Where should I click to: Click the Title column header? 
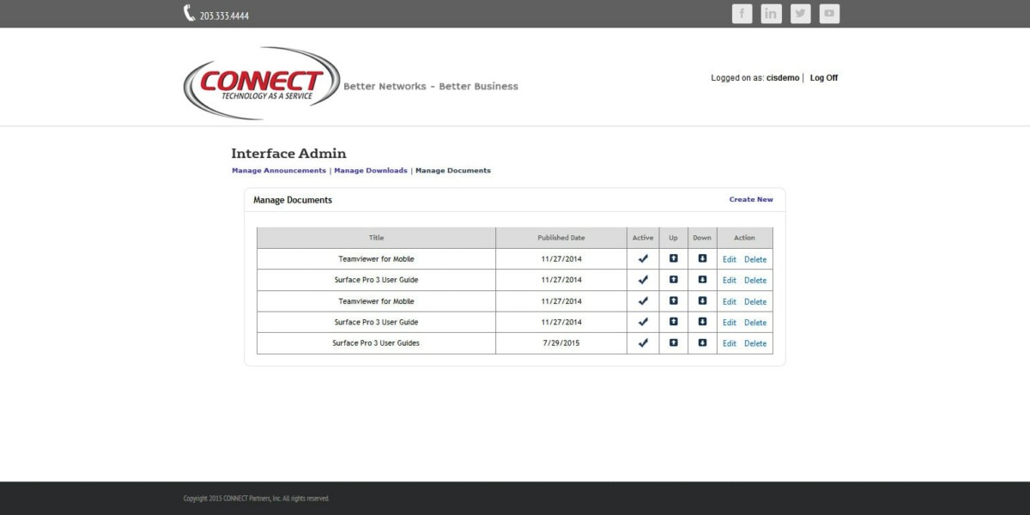376,238
